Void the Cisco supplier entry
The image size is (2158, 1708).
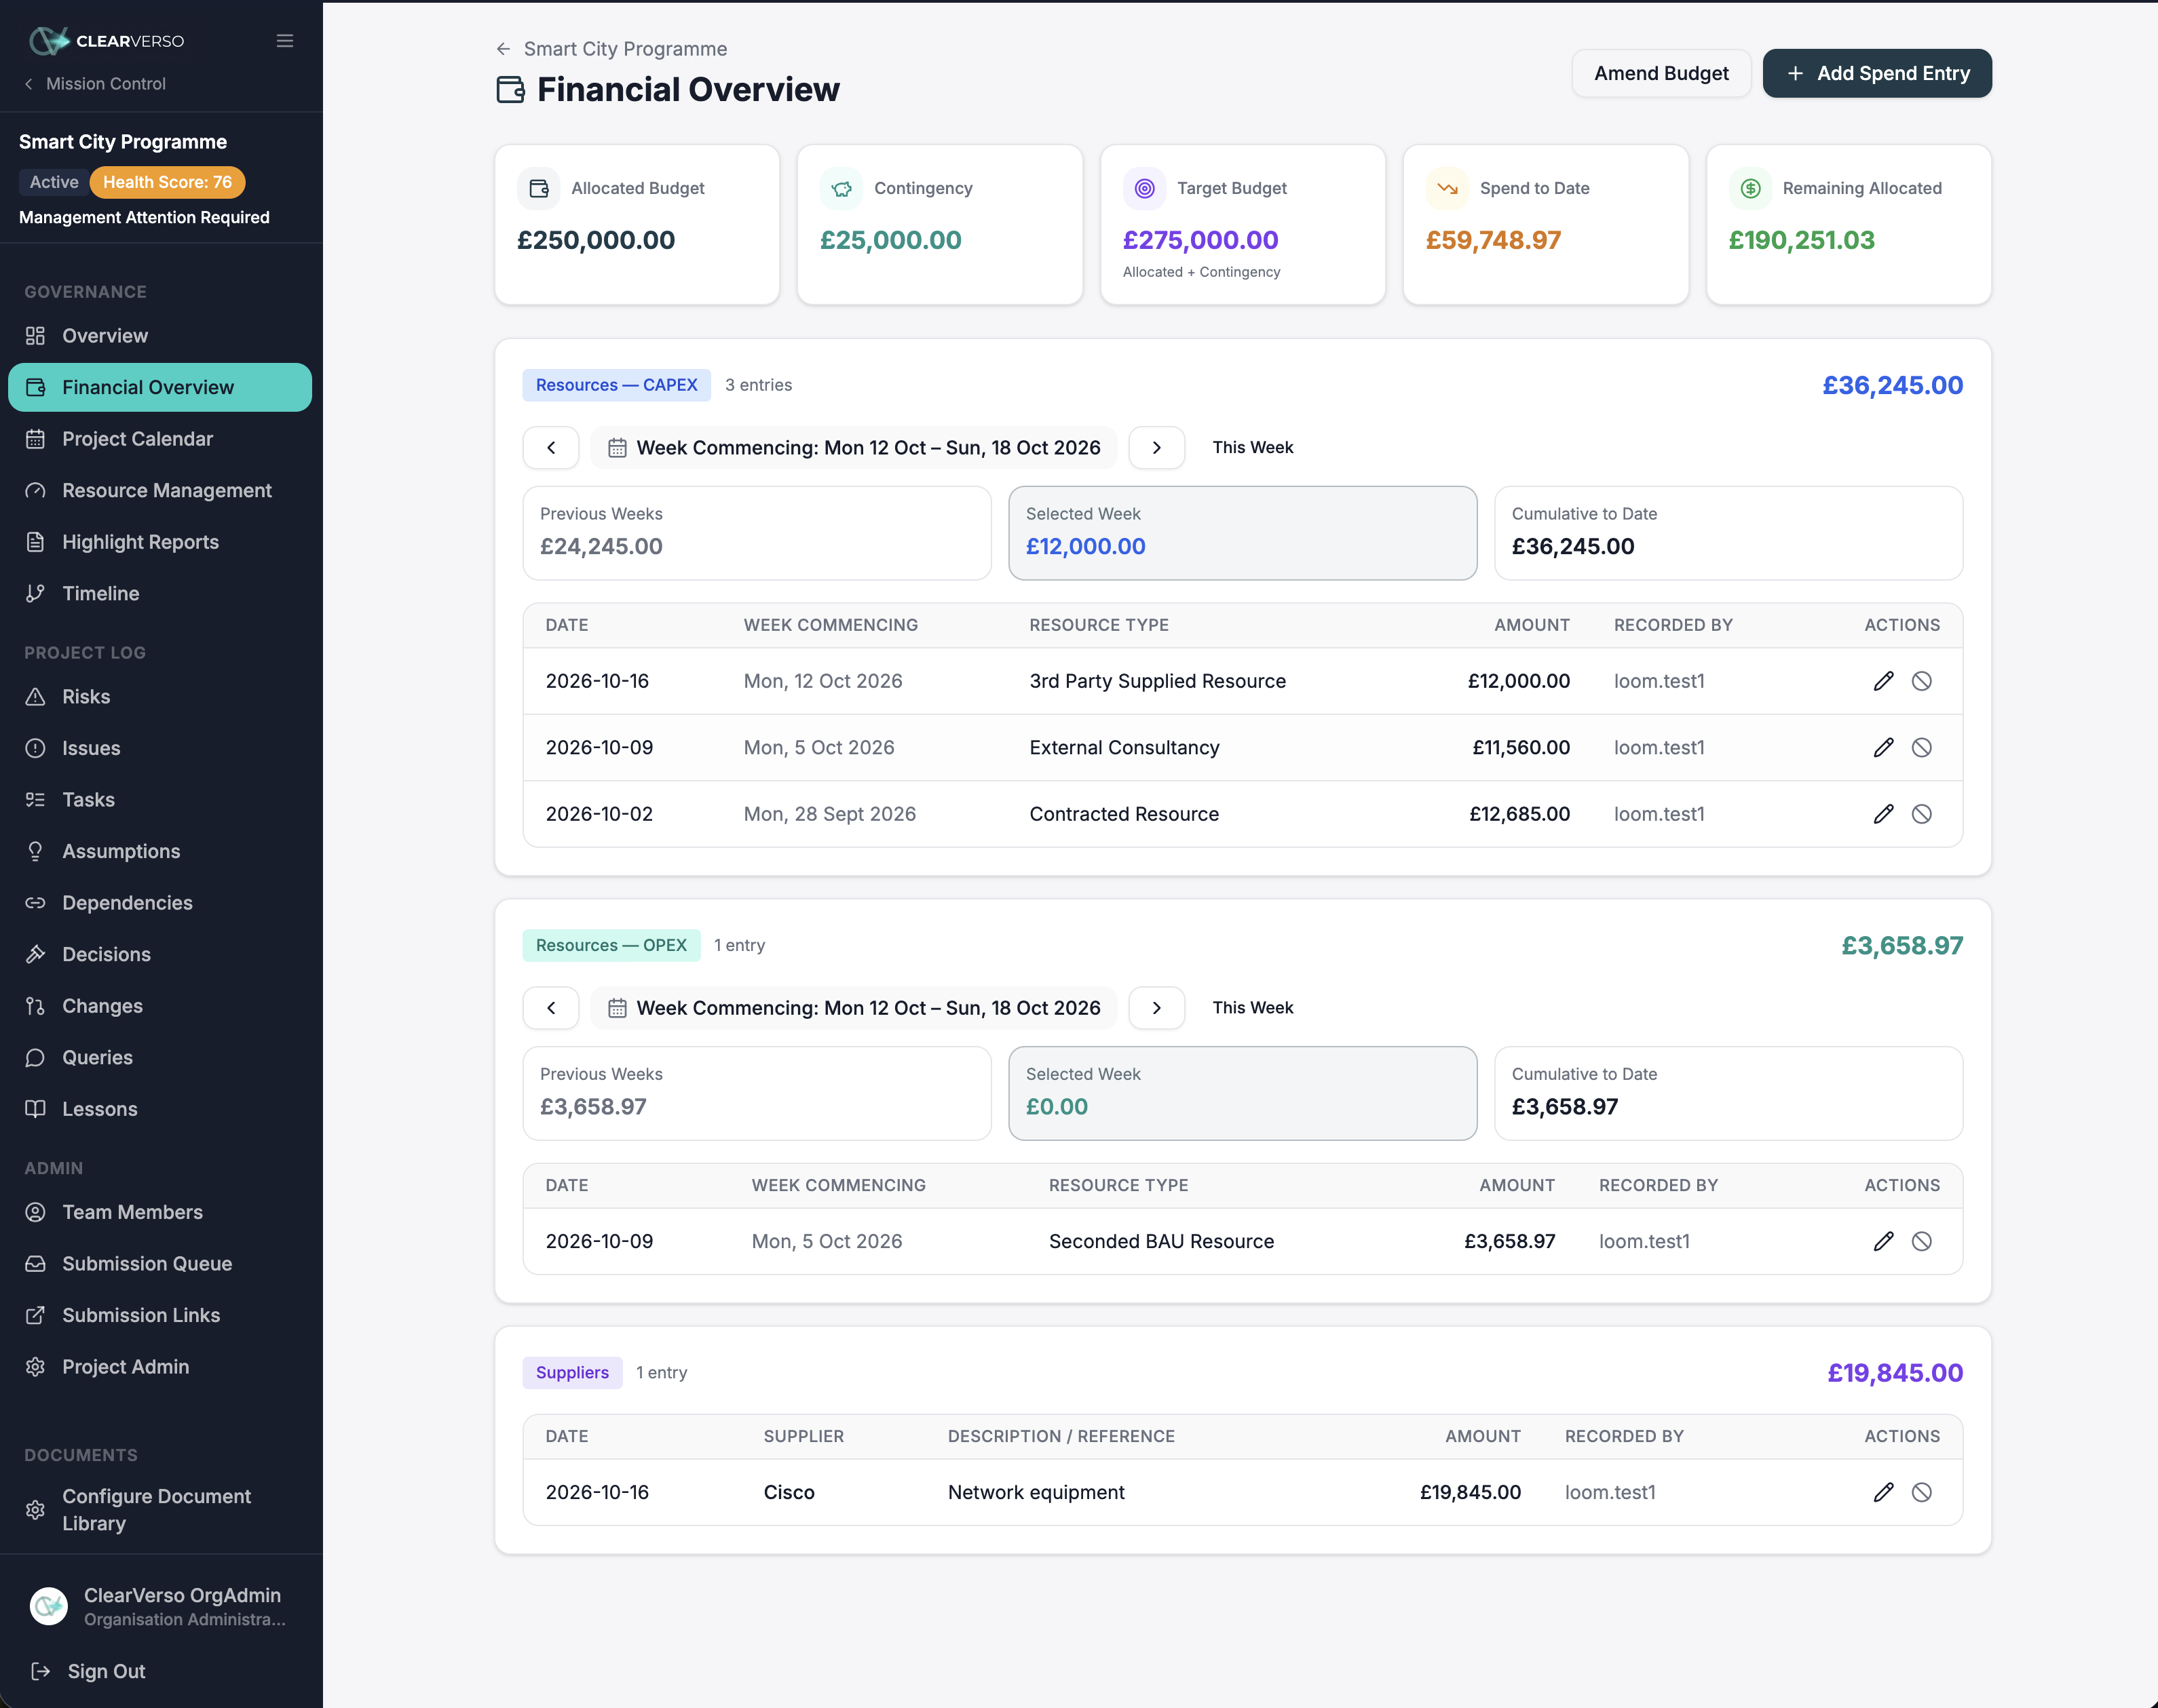(1921, 1492)
